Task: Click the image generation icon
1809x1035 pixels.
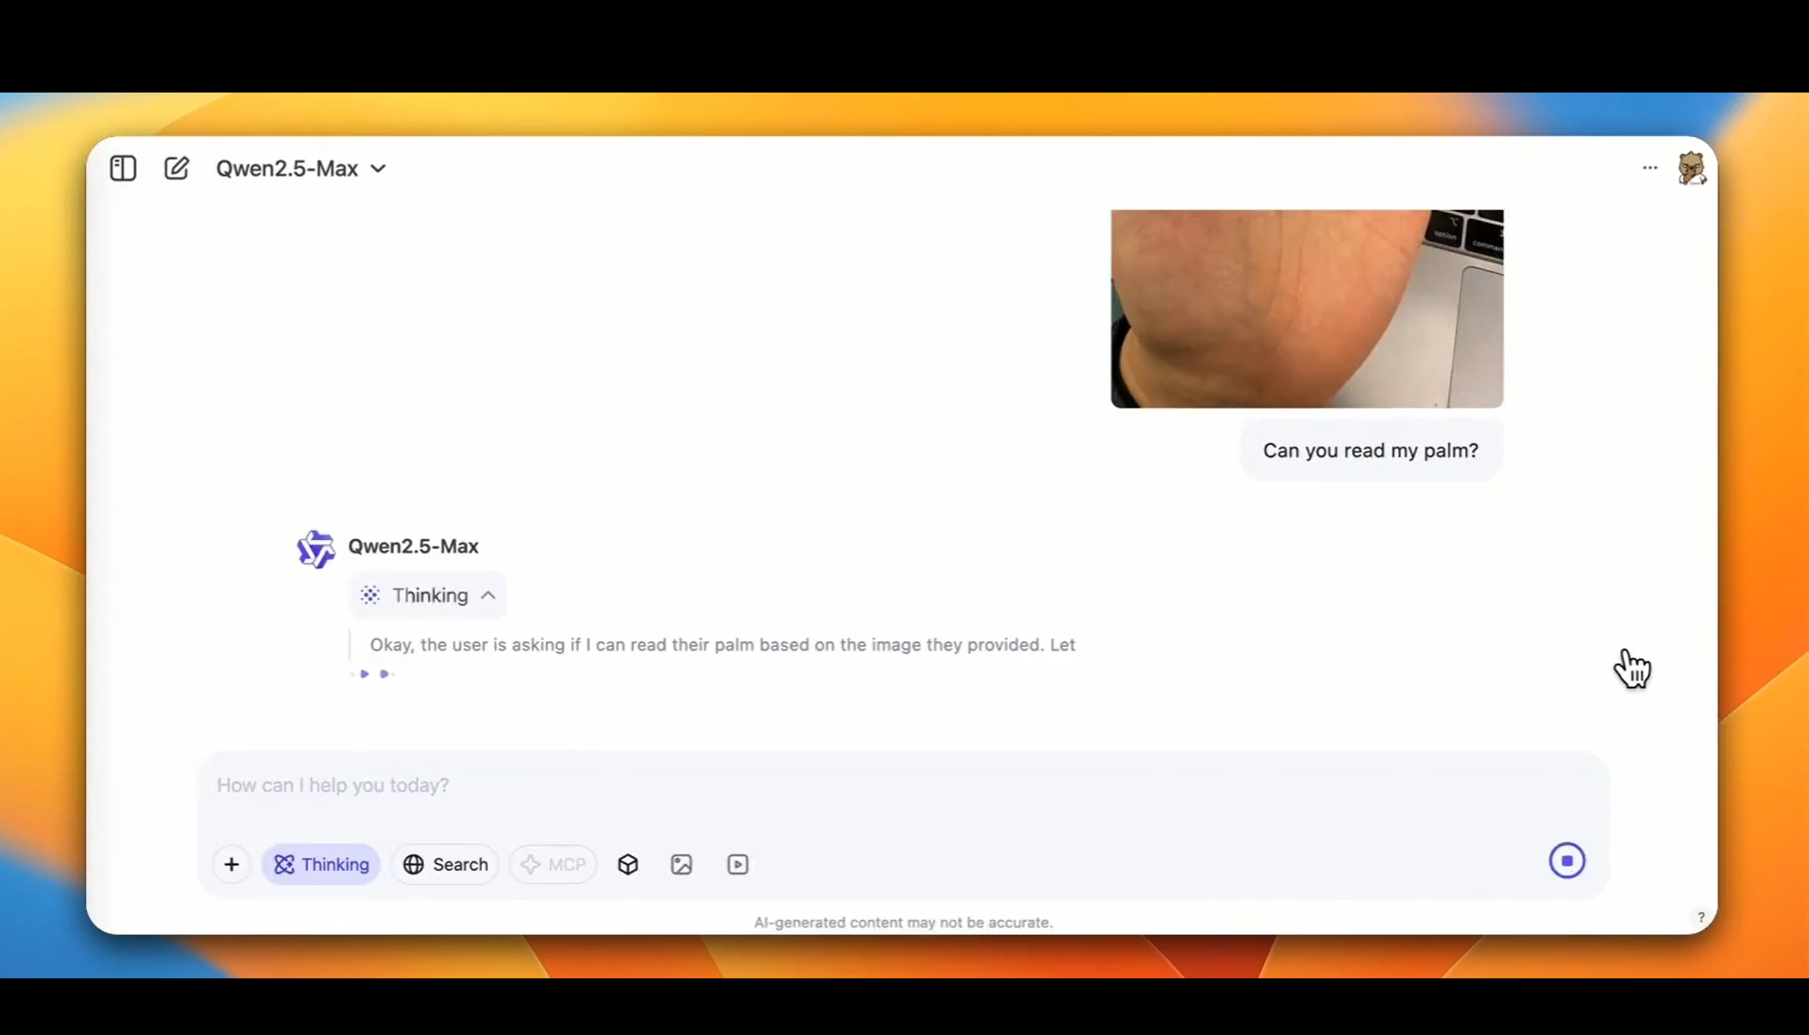Action: 681,864
